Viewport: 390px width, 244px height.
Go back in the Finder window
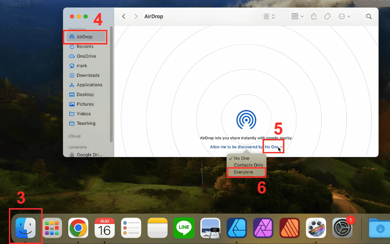[x=124, y=17]
